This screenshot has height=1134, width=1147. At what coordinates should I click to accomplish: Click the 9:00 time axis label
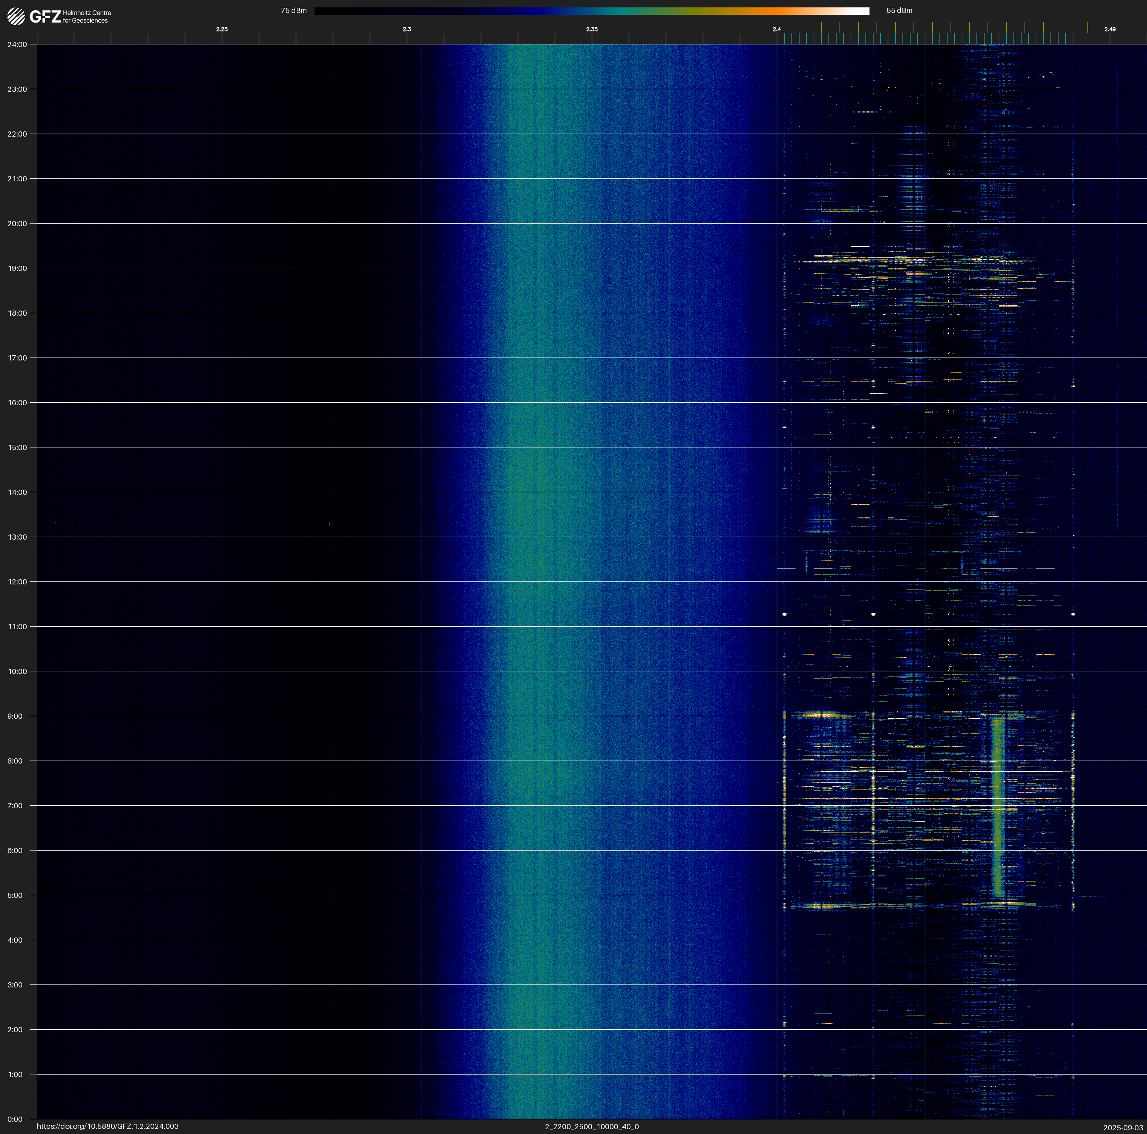tap(16, 716)
